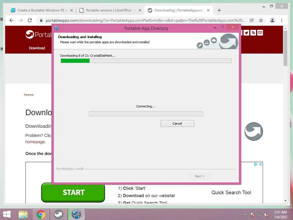293x220 pixels.
Task: Open PortableApps Platform taskbar item
Action: [x=59, y=214]
